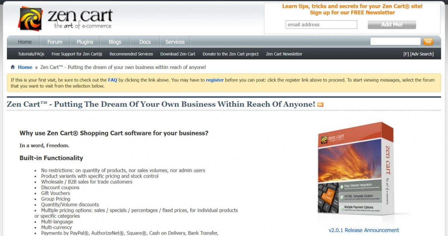Image resolution: width=448 pixels, height=236 pixels.
Task: Click the newsletter headline 'Learn tips, tricks and secrets'
Action: pos(352,6)
